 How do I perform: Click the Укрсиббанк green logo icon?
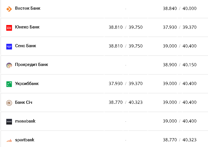(x=9, y=84)
